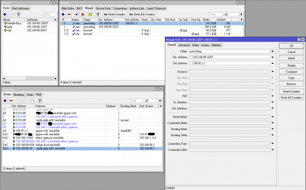
Task: Toggle negate checkbox beside Src. Address
Action: [191, 57]
